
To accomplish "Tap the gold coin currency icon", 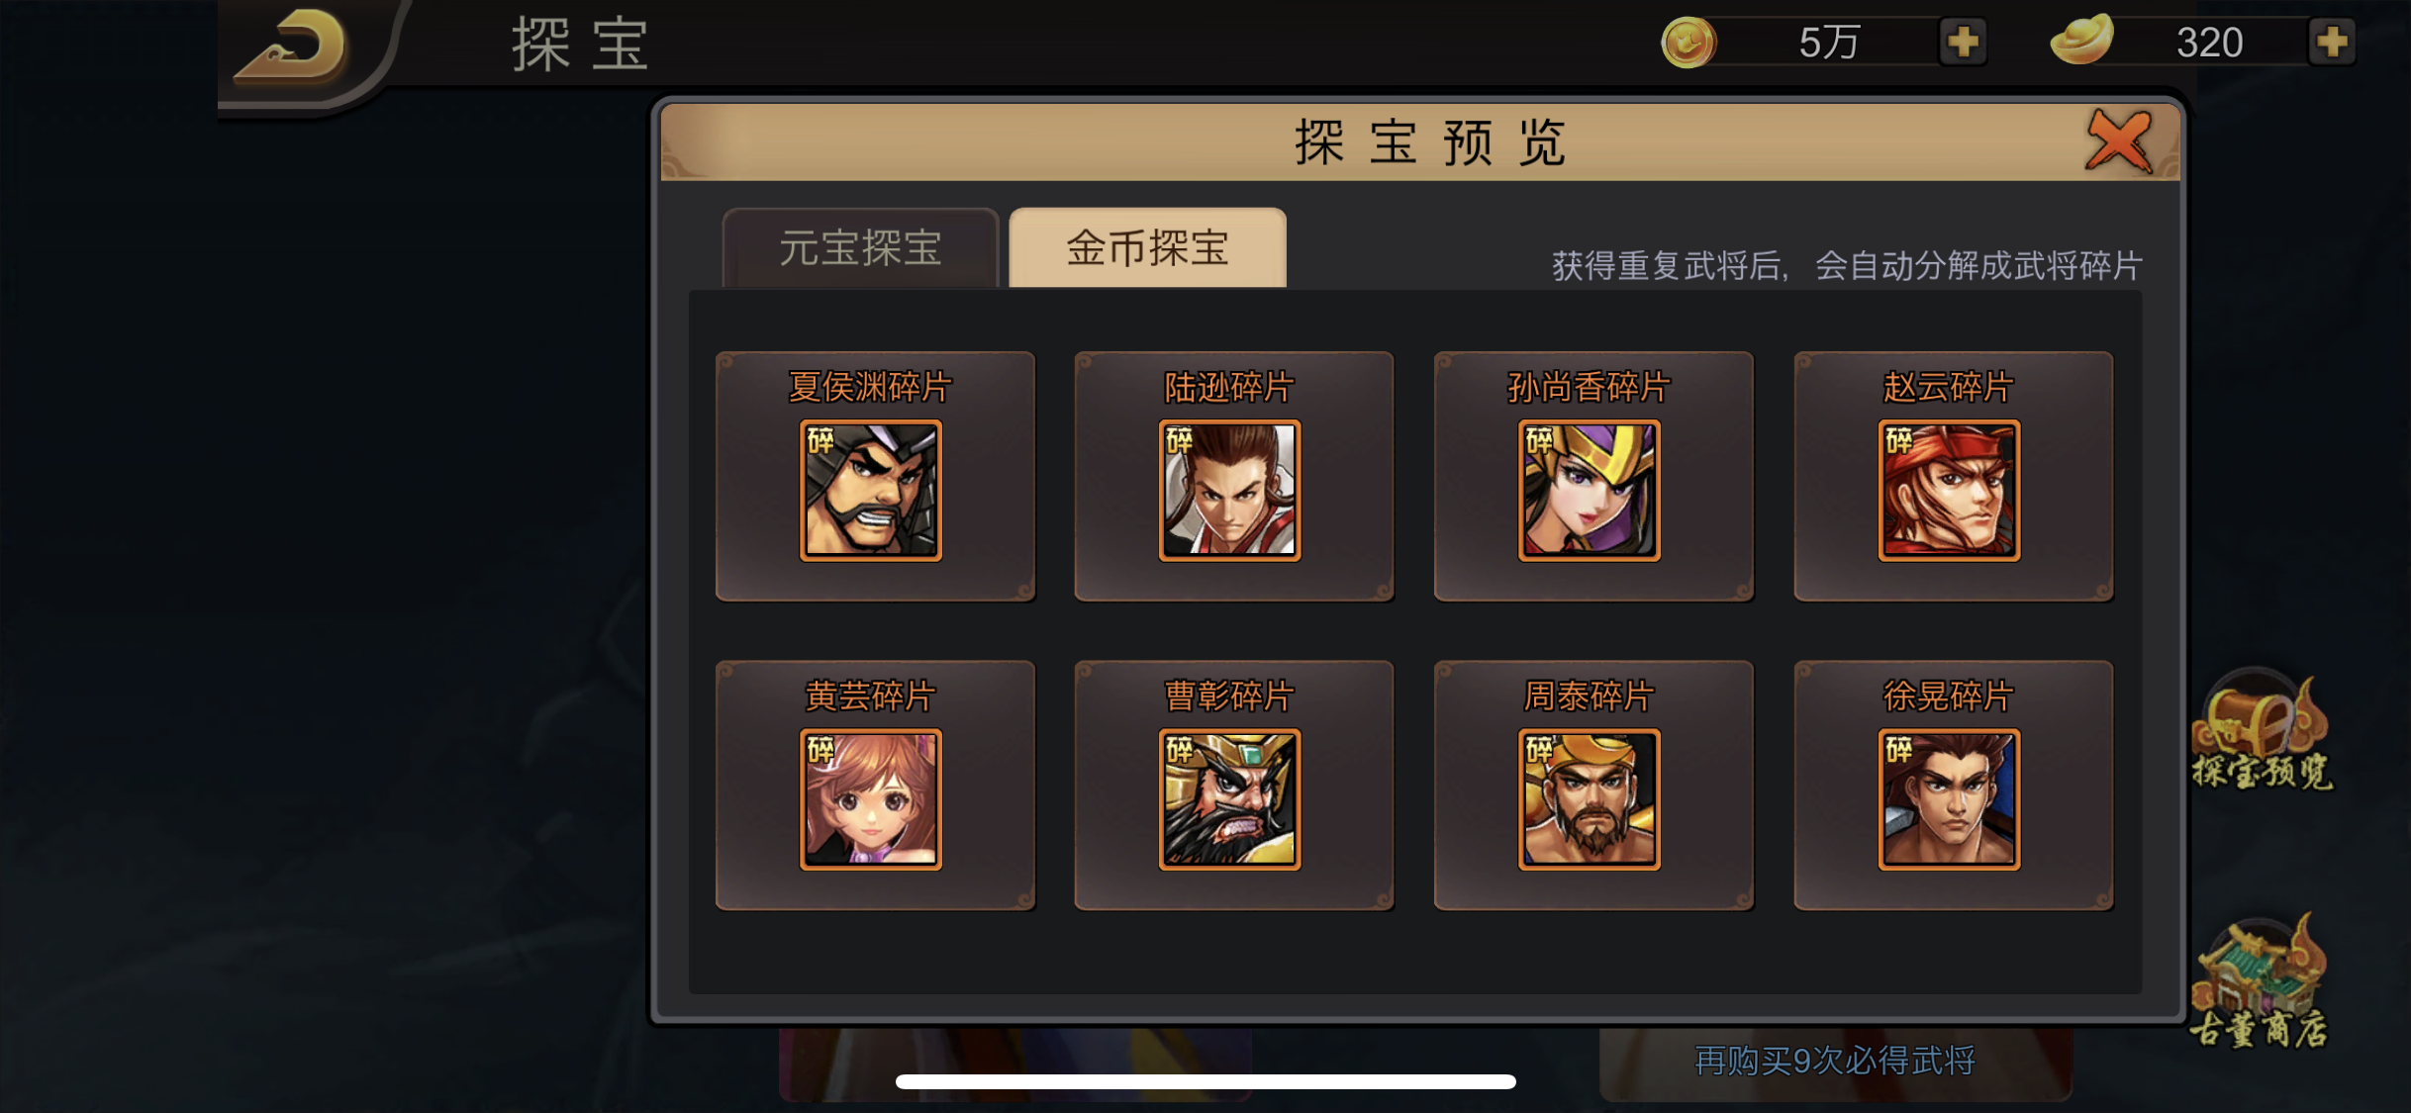I will tap(1688, 43).
